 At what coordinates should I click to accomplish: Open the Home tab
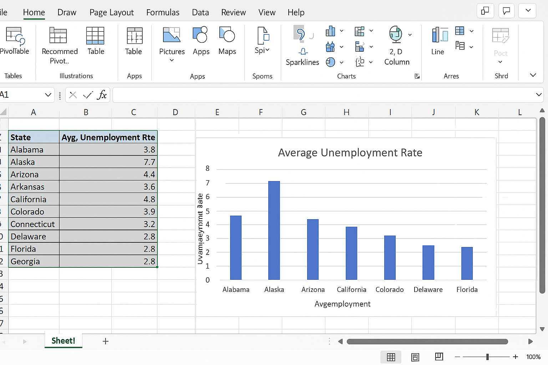coord(34,12)
